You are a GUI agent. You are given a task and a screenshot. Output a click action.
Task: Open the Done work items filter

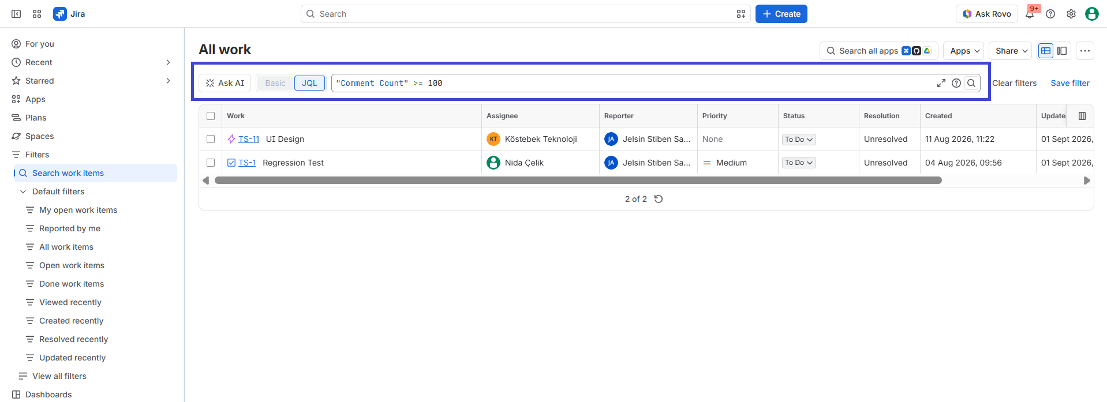click(x=72, y=284)
